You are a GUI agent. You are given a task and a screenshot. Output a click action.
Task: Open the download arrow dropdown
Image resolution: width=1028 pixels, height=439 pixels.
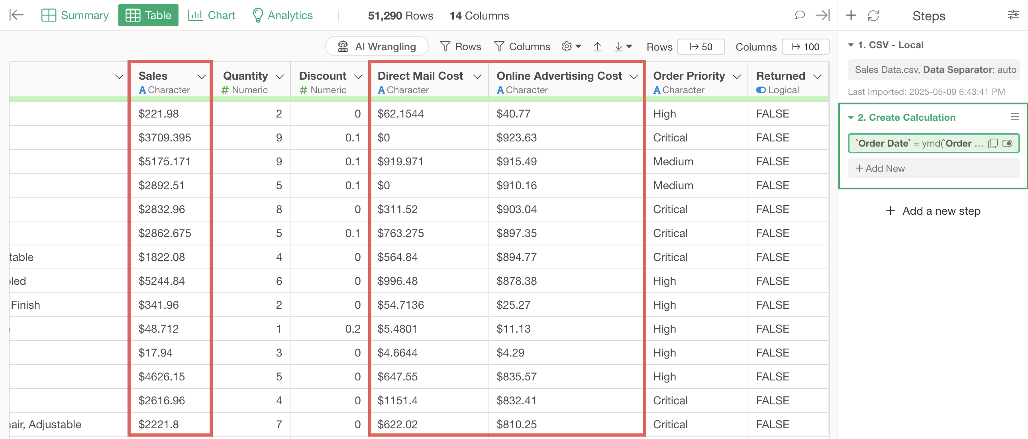coord(623,47)
